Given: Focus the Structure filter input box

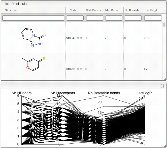Looking at the screenshot, I should [33, 18].
